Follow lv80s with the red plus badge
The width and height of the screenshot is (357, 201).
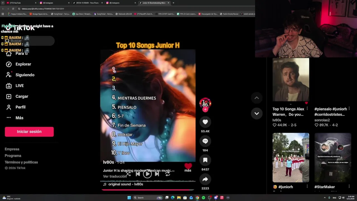pos(205,109)
